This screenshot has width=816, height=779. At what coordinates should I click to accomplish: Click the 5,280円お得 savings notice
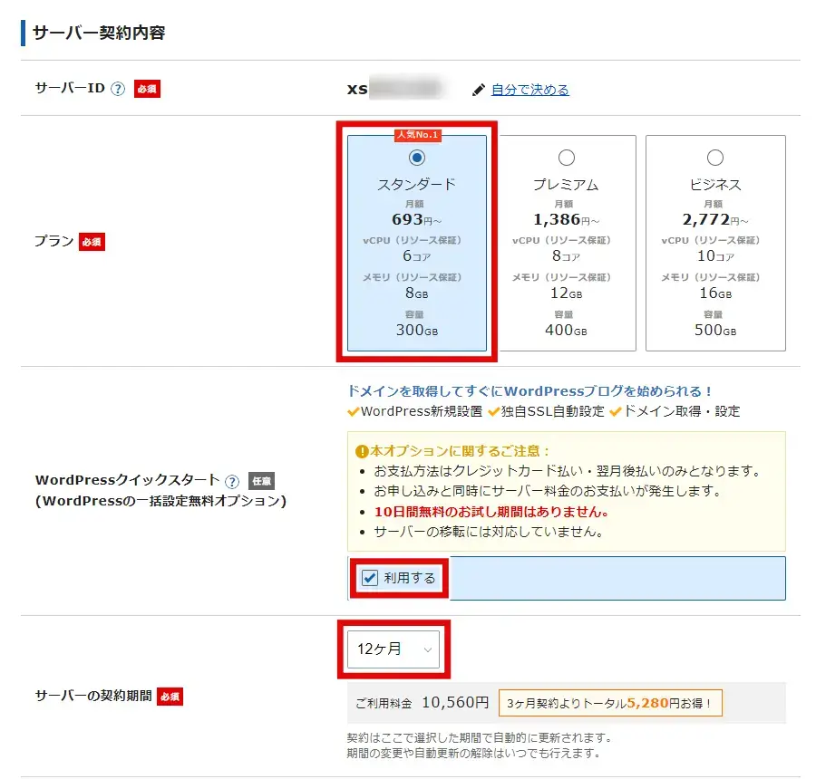pyautogui.click(x=610, y=703)
